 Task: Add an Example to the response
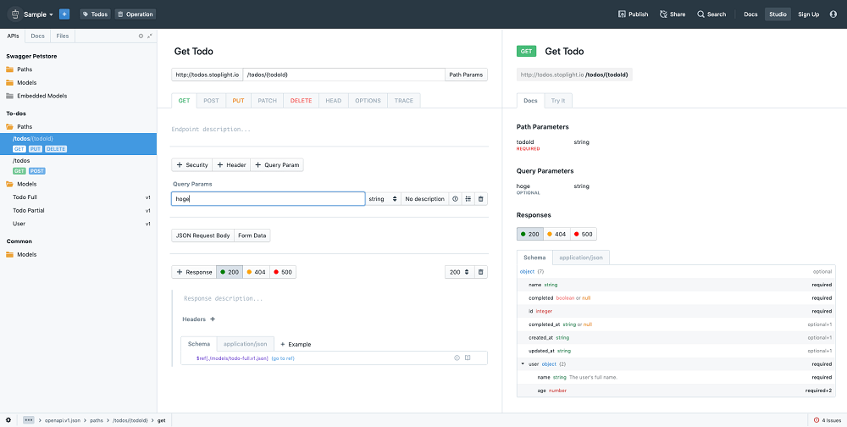(296, 344)
